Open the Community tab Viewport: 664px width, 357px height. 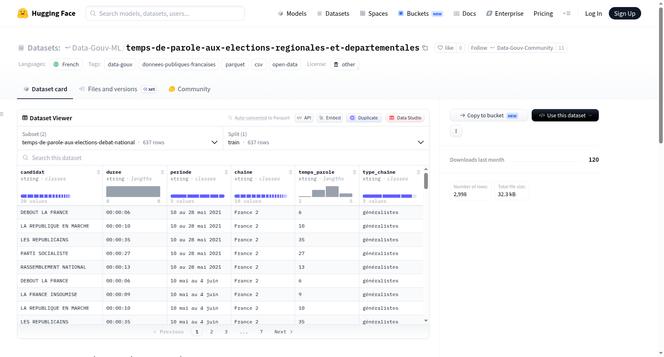coord(189,89)
